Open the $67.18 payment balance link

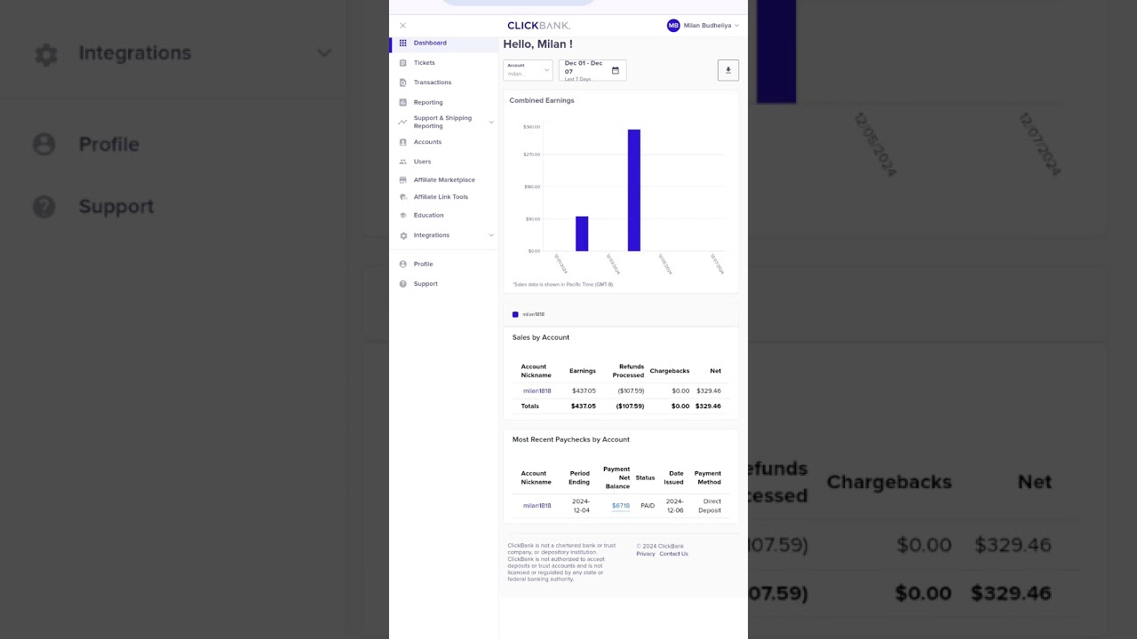[x=620, y=505]
